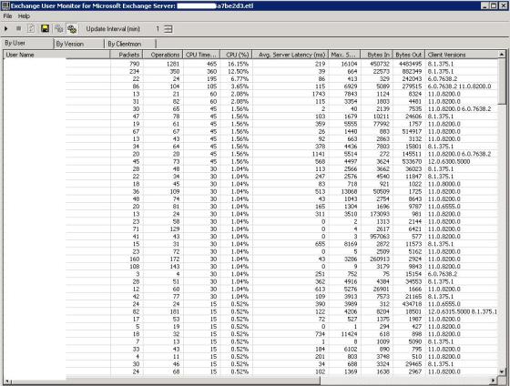Sort by the Packets column header
The height and width of the screenshot is (386, 510).
click(x=127, y=55)
